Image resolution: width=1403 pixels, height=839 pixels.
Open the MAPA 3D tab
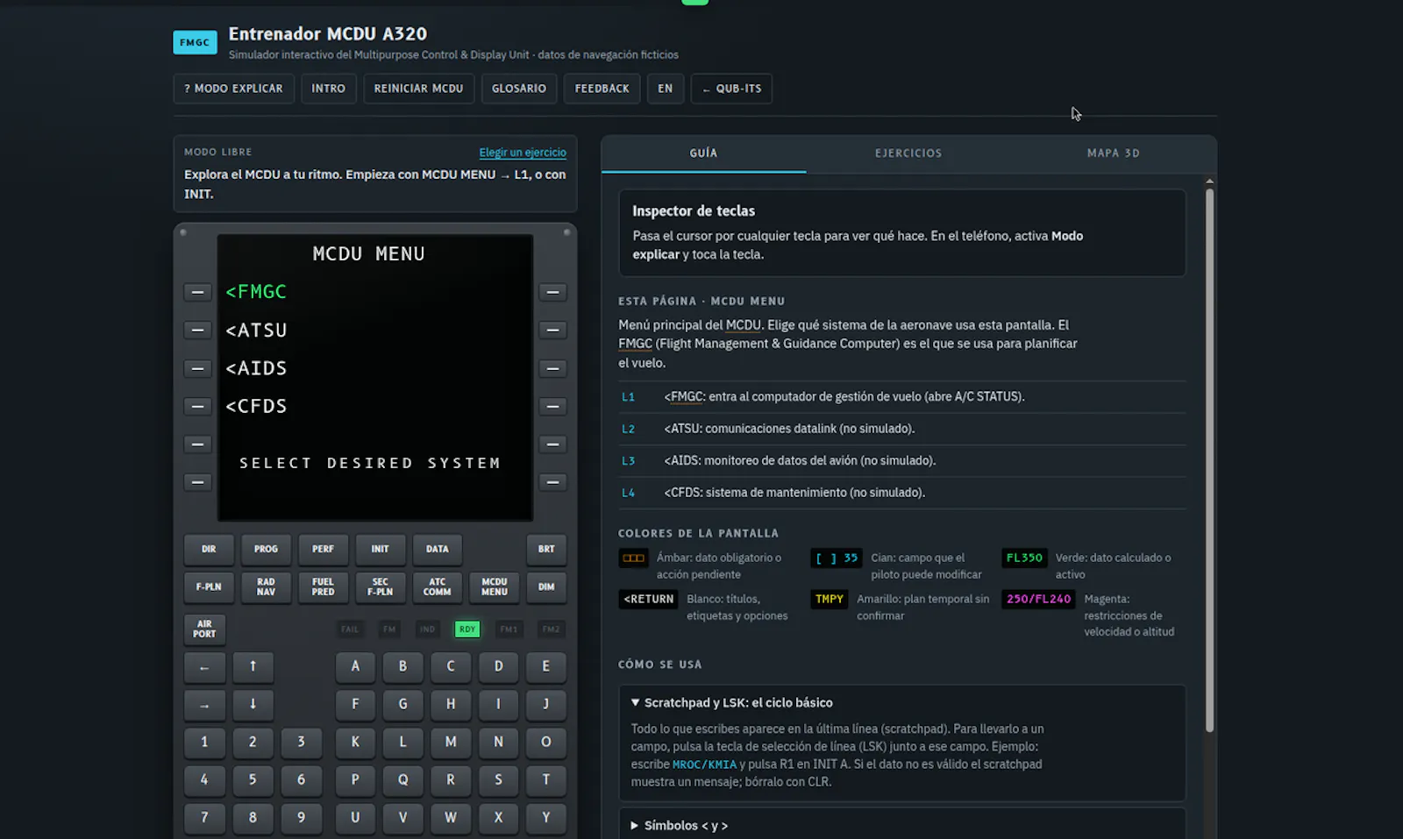coord(1114,153)
